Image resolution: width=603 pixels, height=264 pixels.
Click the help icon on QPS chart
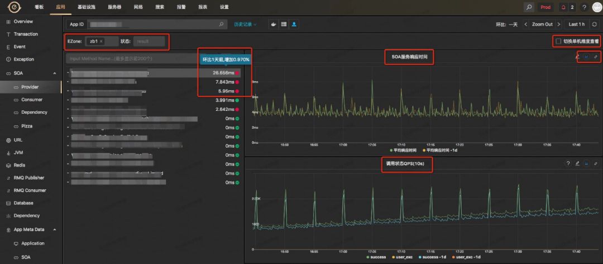(568, 163)
